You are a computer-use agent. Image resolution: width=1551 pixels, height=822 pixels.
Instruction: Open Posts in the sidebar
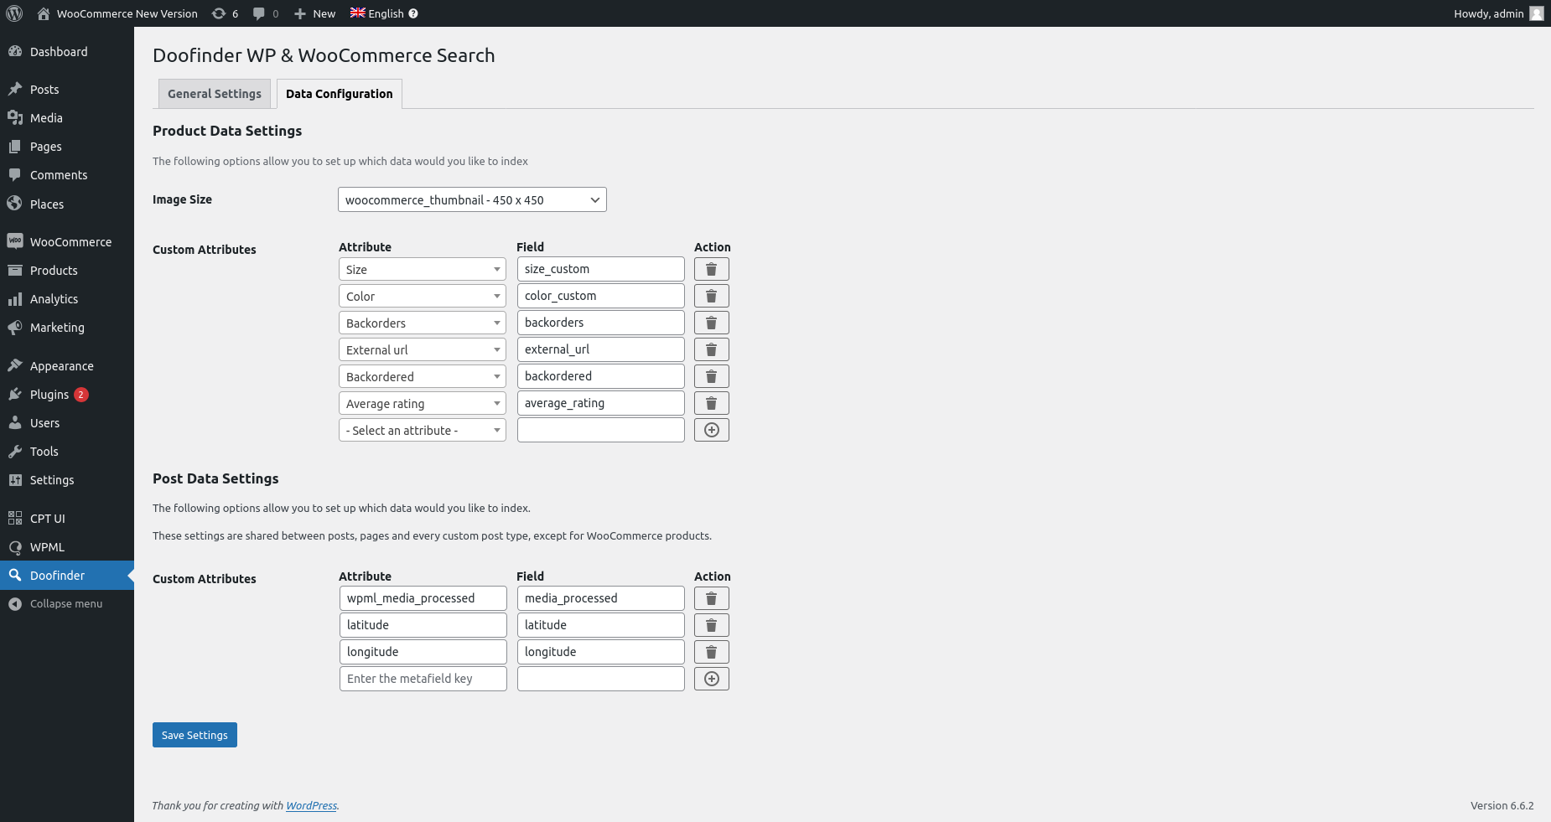[67, 90]
